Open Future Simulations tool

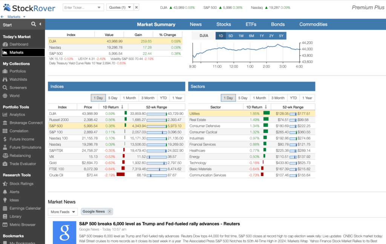(22, 147)
